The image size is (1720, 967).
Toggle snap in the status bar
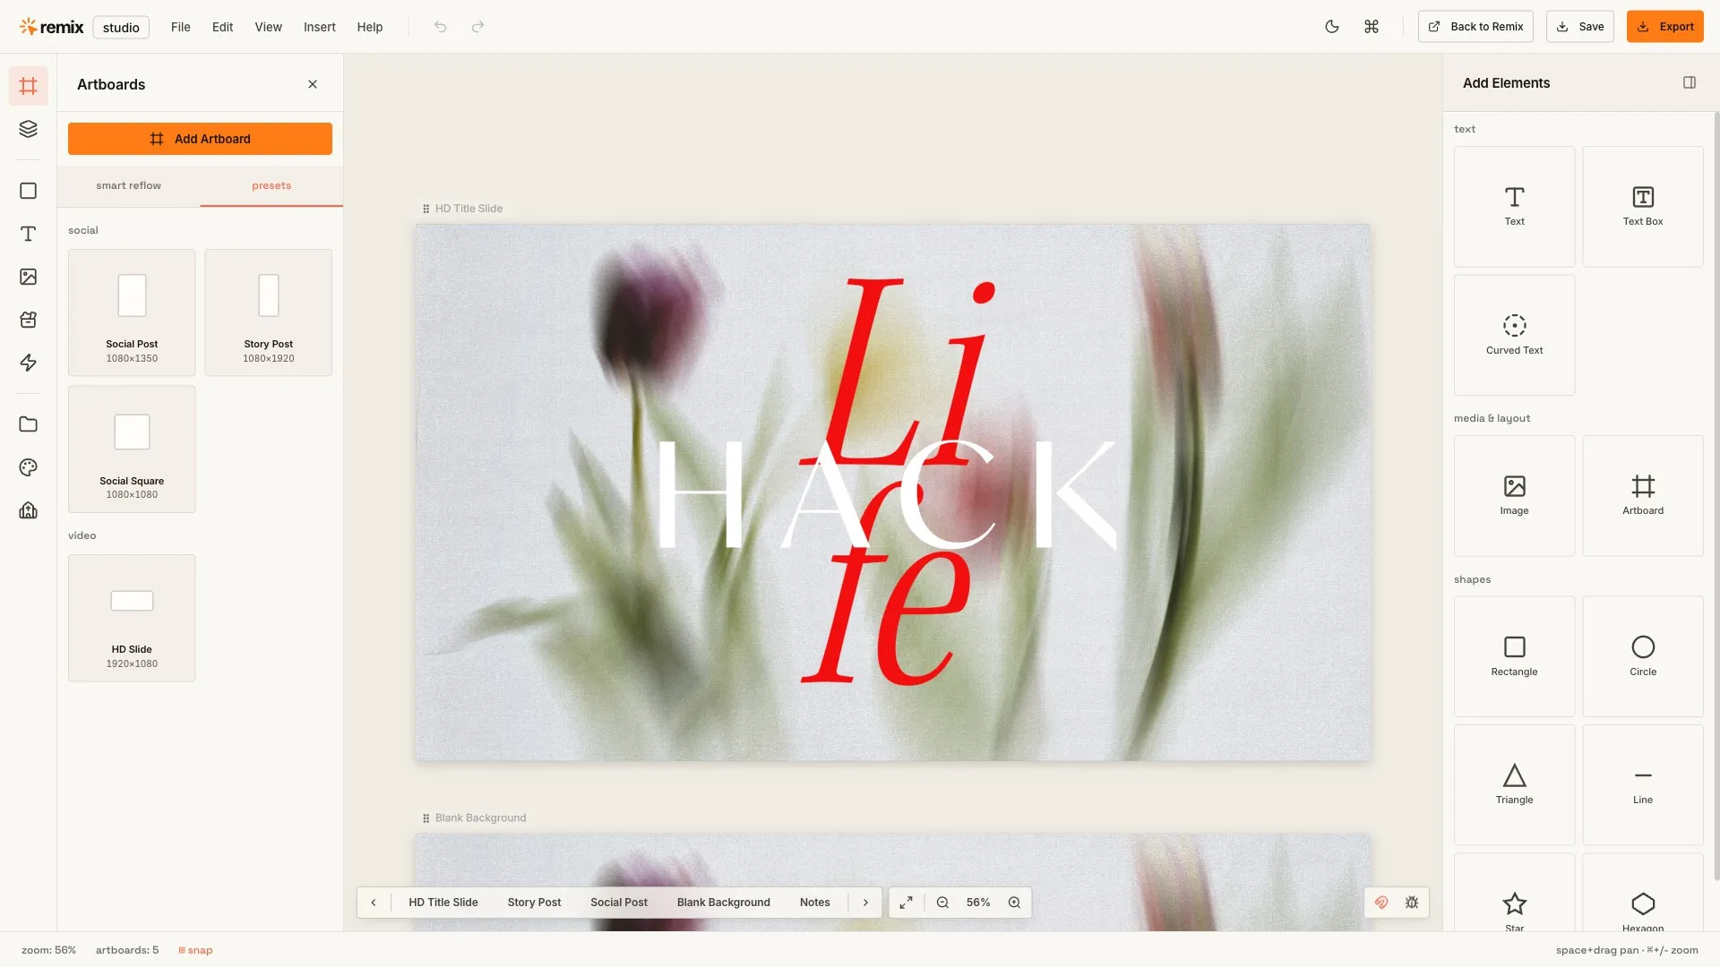pos(195,950)
